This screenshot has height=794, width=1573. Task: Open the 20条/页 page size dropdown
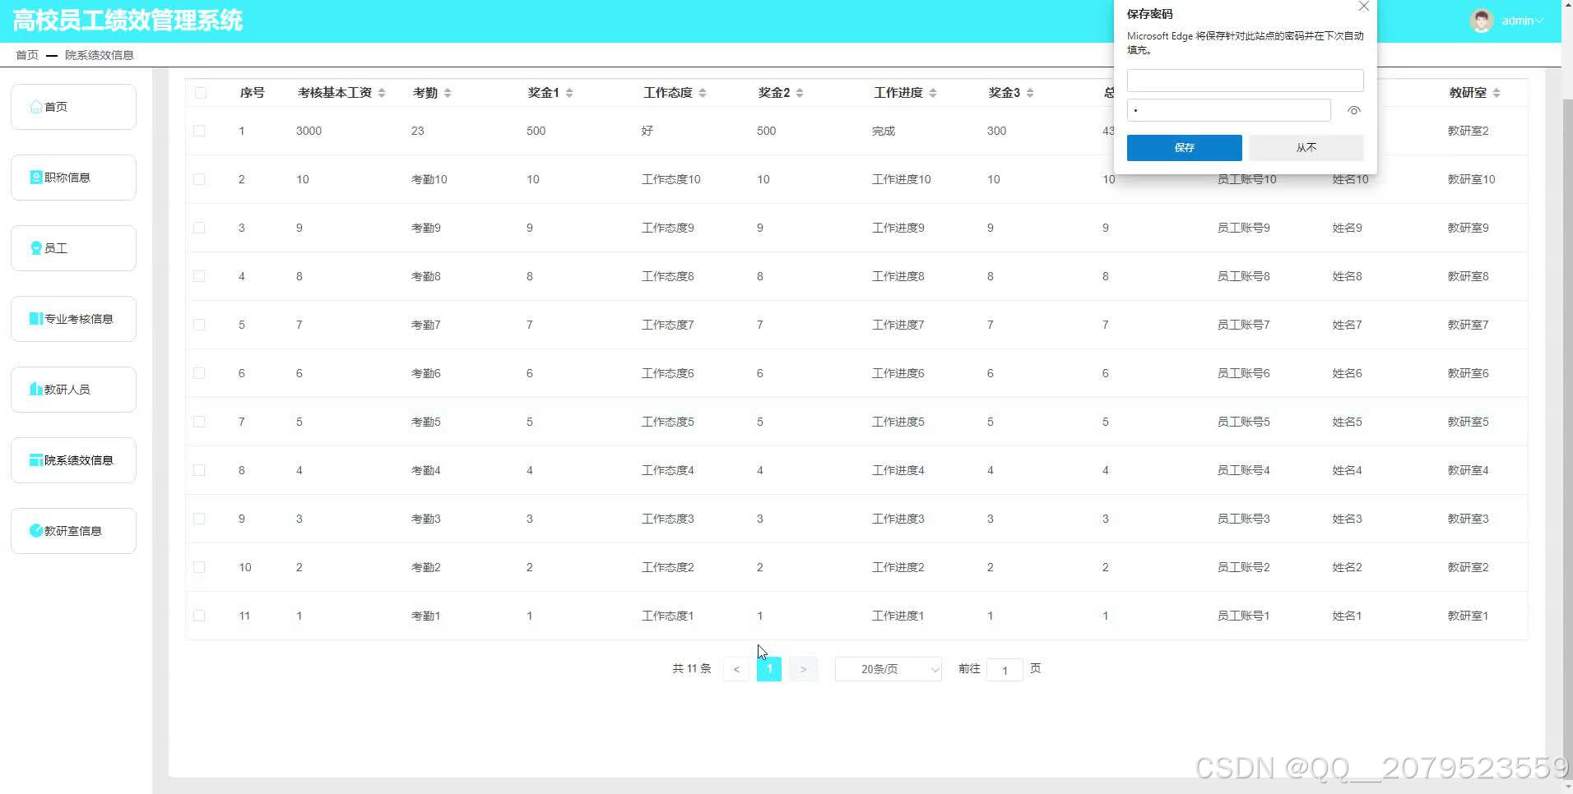point(887,669)
